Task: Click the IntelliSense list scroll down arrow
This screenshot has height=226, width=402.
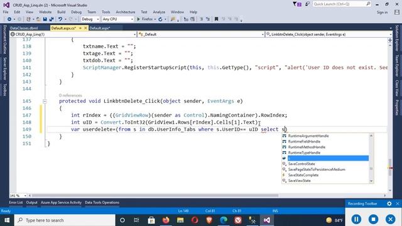Action: [371, 181]
